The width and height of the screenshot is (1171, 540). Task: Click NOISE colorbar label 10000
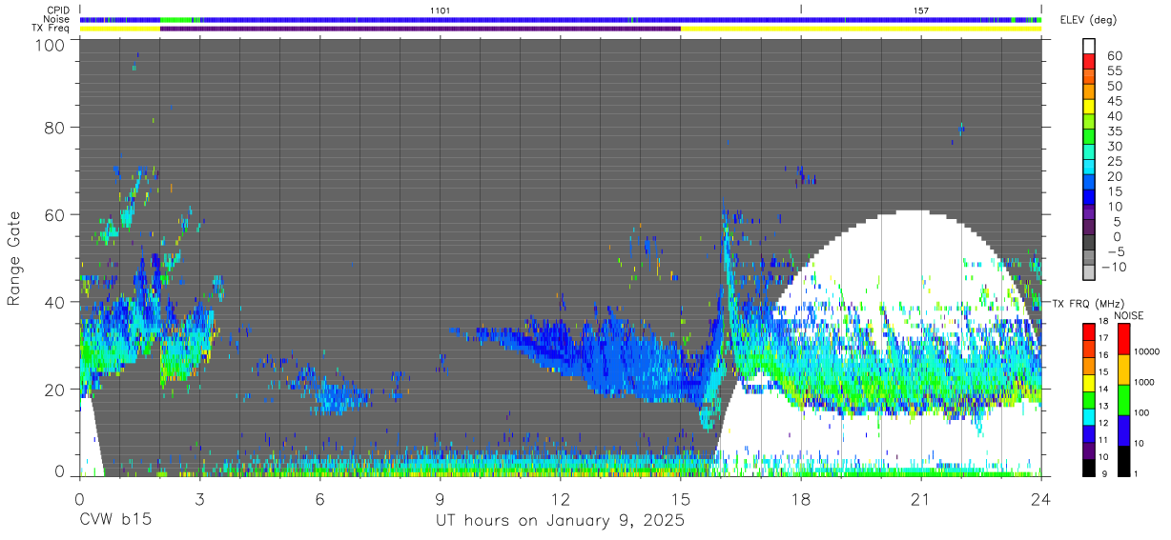point(1145,351)
